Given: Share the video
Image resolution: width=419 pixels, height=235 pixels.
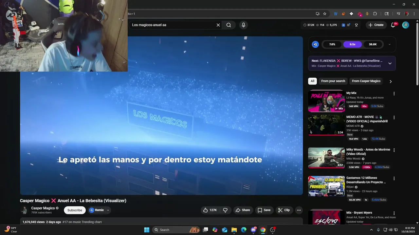Looking at the screenshot, I should pos(243,210).
